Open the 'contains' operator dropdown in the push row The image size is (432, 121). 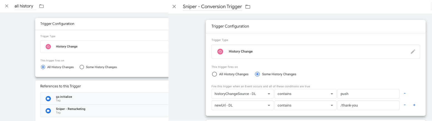pos(305,94)
